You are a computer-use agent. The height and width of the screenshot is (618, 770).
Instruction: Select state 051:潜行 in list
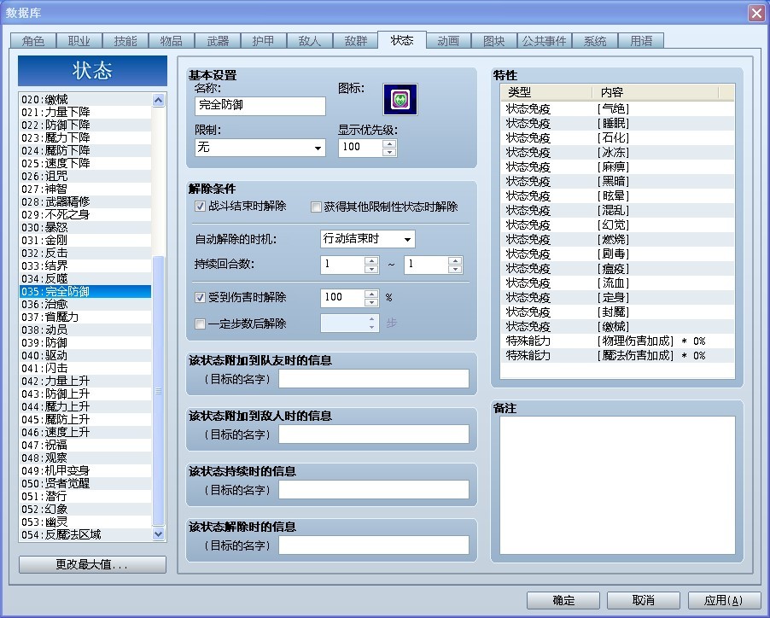point(85,496)
